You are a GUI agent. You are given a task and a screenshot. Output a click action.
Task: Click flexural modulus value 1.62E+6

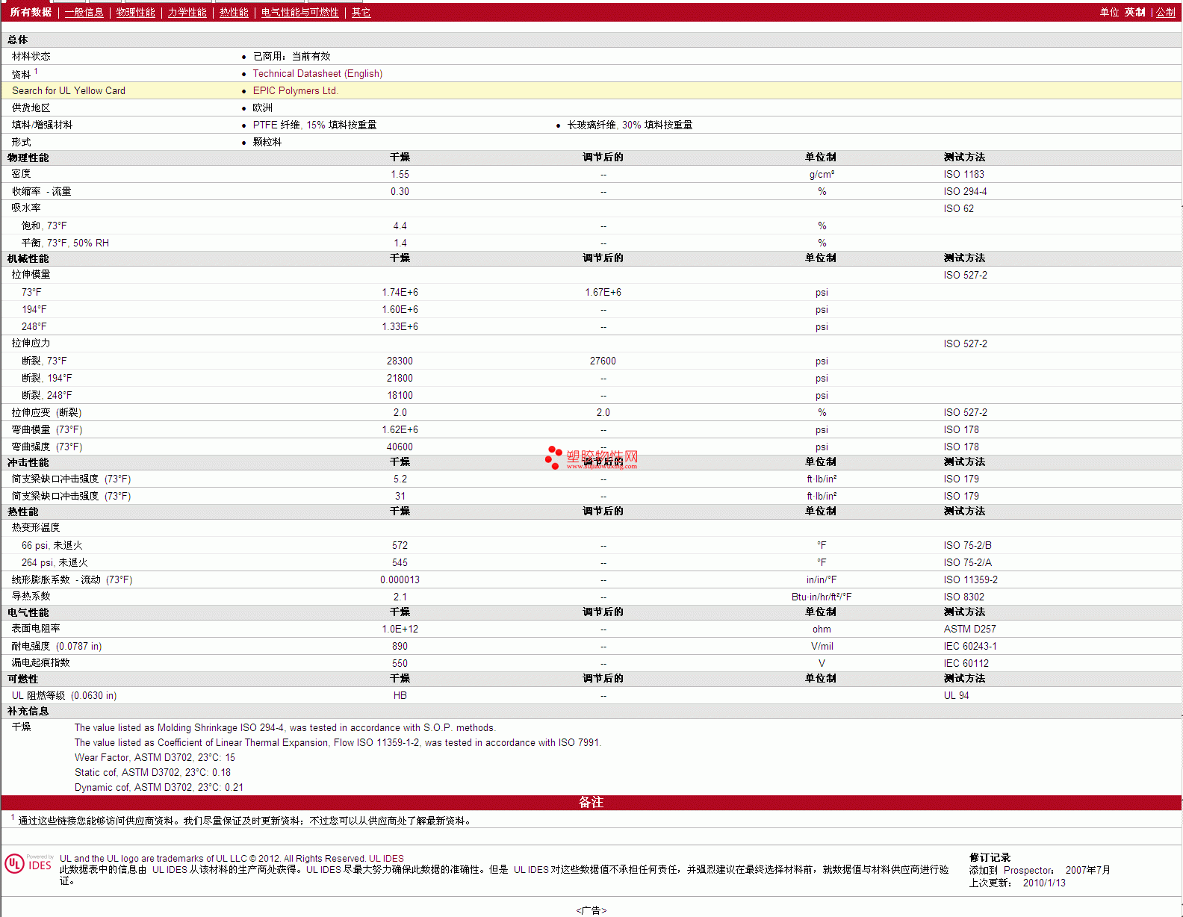click(400, 429)
